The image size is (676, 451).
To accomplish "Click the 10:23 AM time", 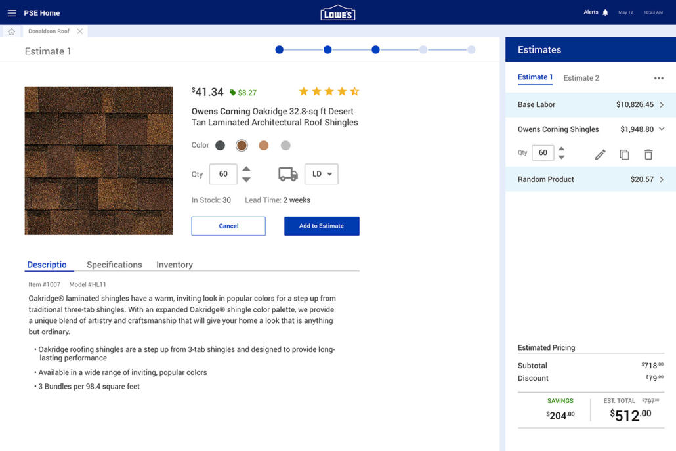I will point(653,12).
